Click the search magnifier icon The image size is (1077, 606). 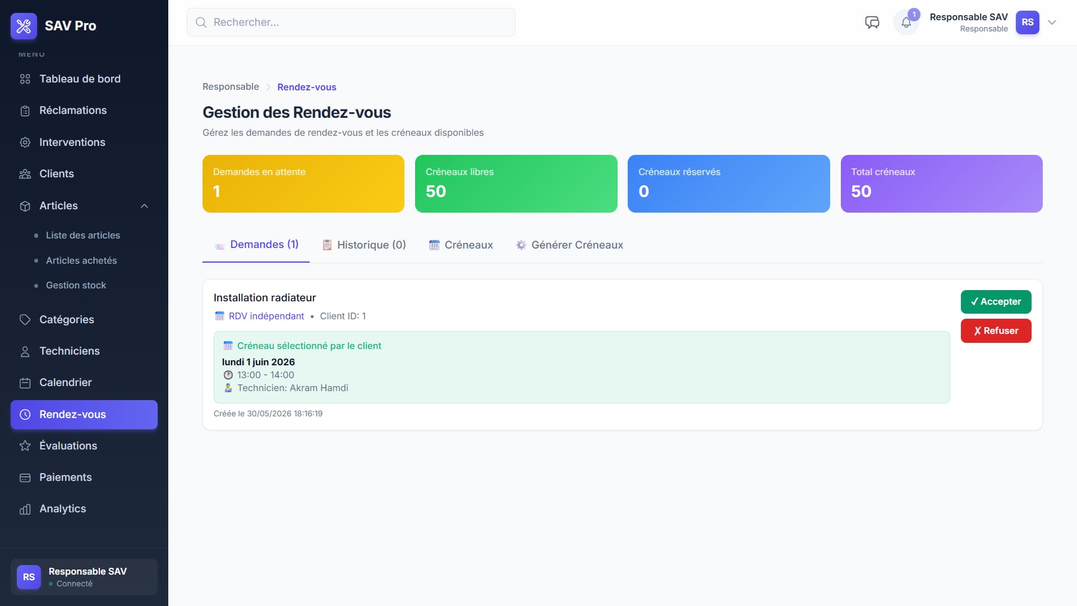[201, 22]
